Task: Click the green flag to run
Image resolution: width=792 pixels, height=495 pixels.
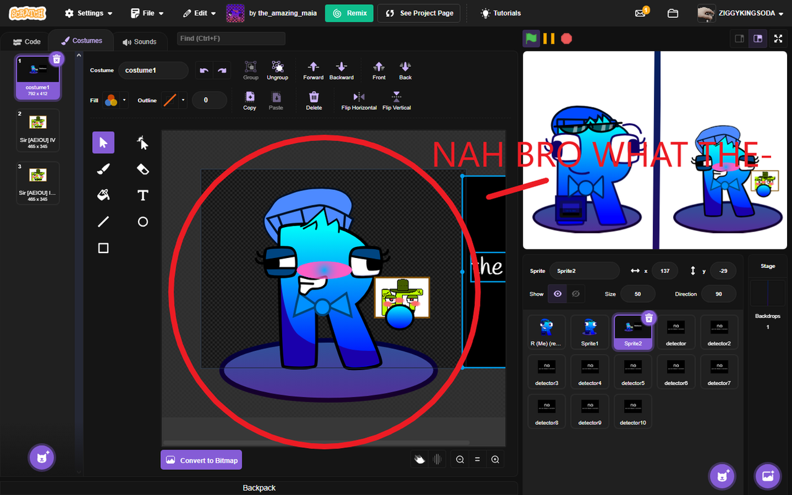Action: click(531, 38)
